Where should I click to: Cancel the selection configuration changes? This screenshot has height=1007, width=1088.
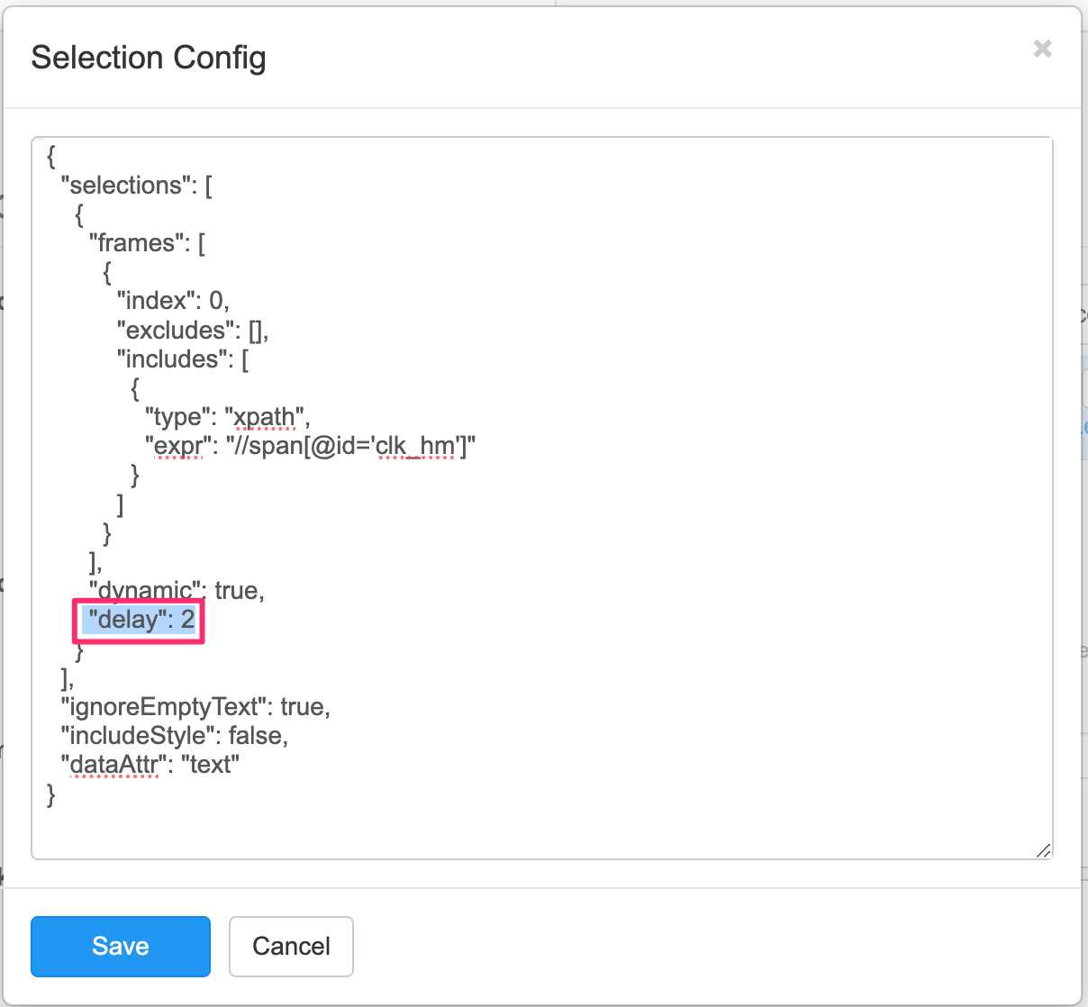[290, 946]
